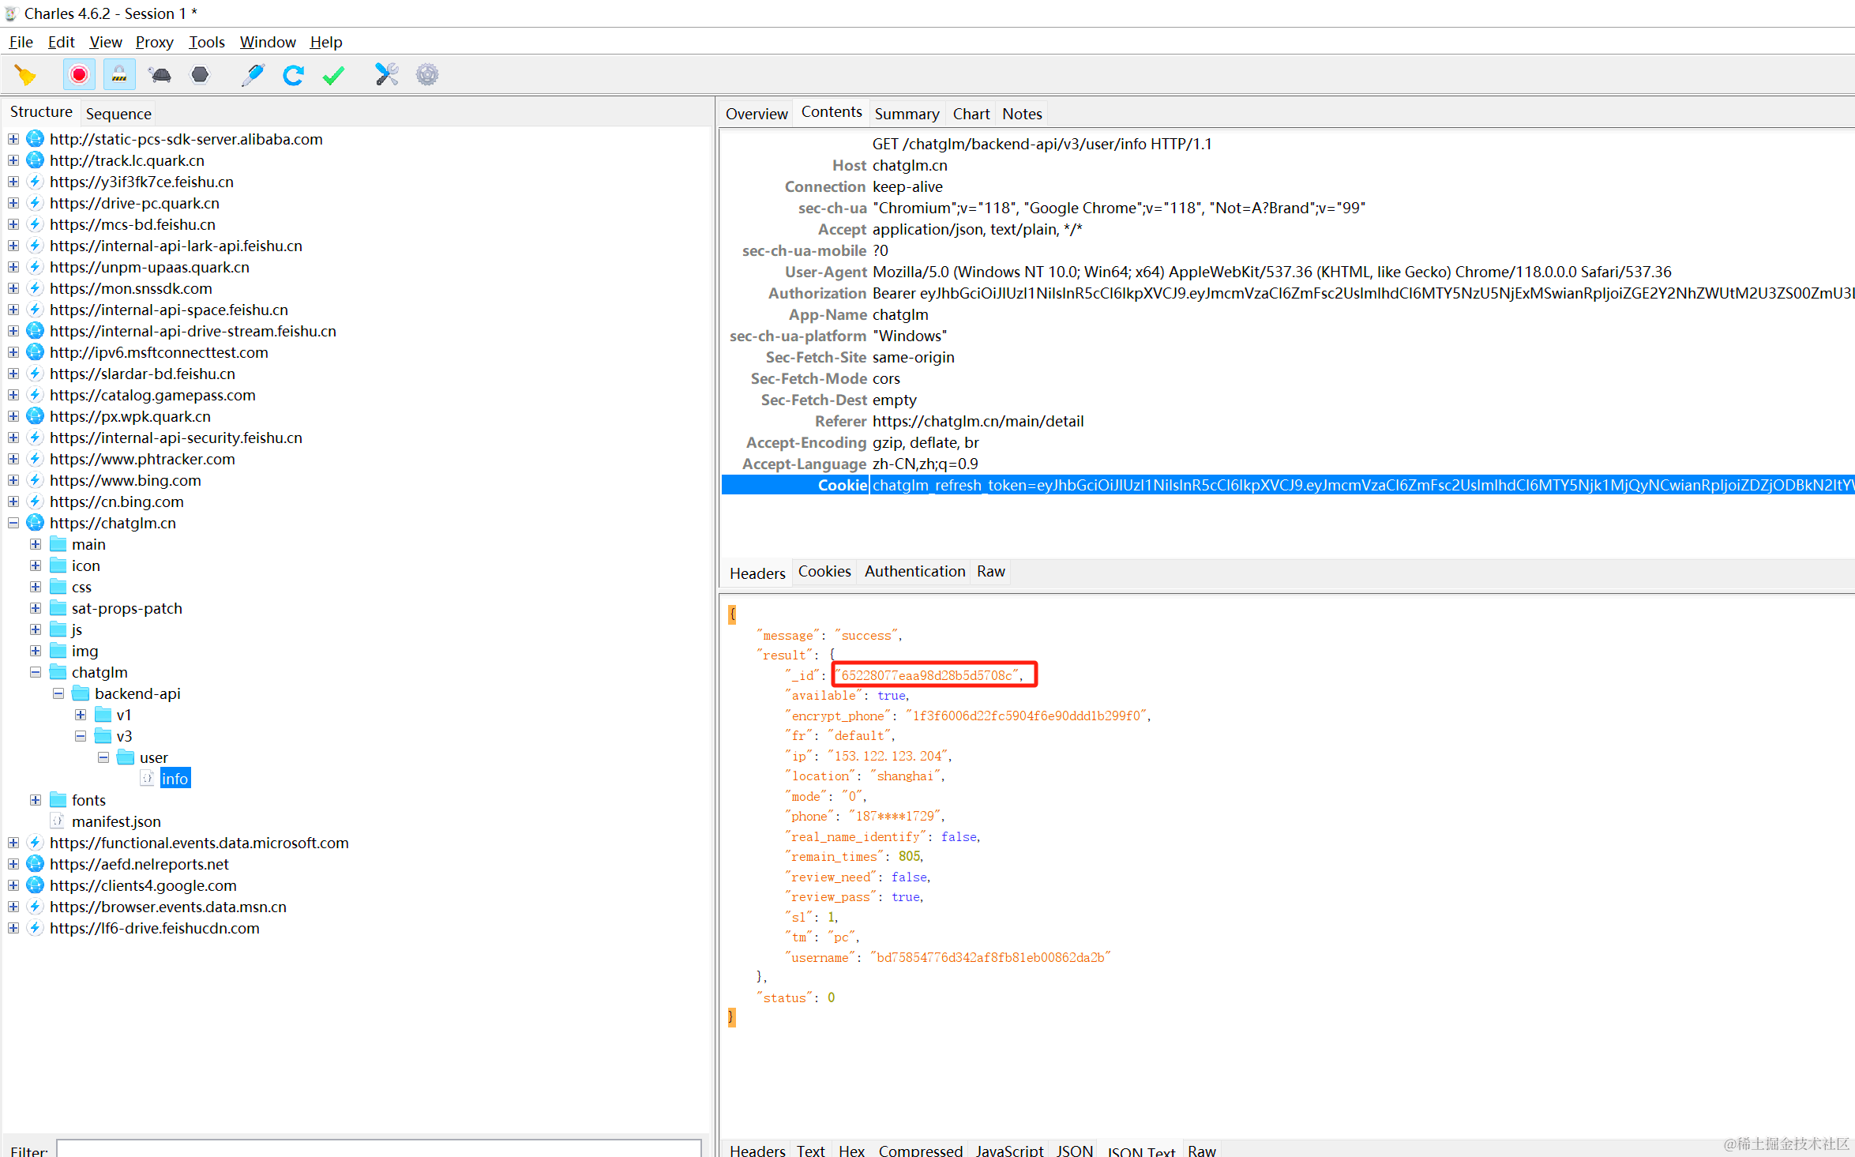
Task: Switch to the Overview tab
Action: (756, 114)
